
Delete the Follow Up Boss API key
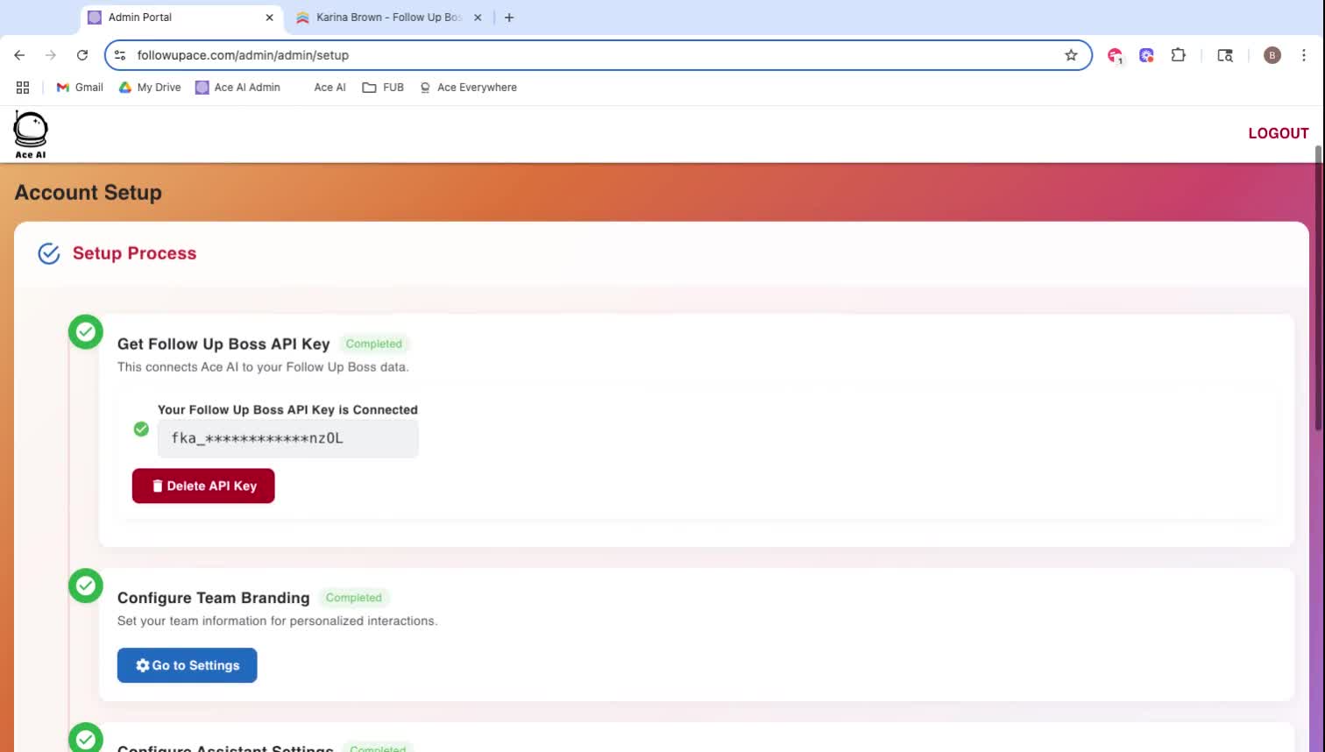tap(203, 486)
